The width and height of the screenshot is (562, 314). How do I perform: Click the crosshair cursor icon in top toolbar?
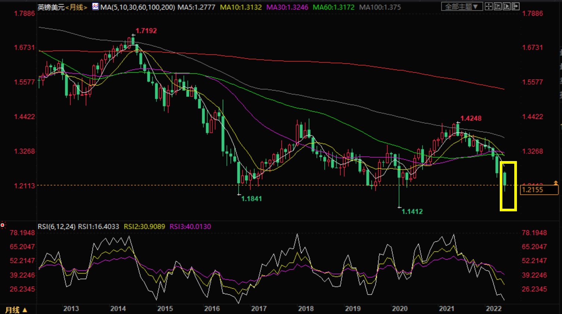click(x=489, y=6)
